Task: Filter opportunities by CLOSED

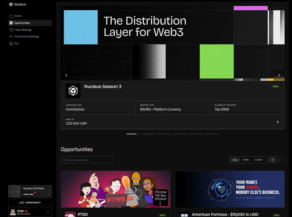Action: click(x=259, y=160)
